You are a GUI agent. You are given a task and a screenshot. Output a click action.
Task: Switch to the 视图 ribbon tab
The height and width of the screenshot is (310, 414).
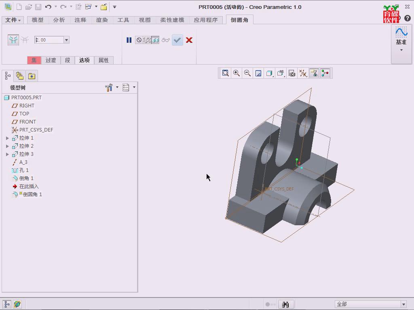pos(144,20)
